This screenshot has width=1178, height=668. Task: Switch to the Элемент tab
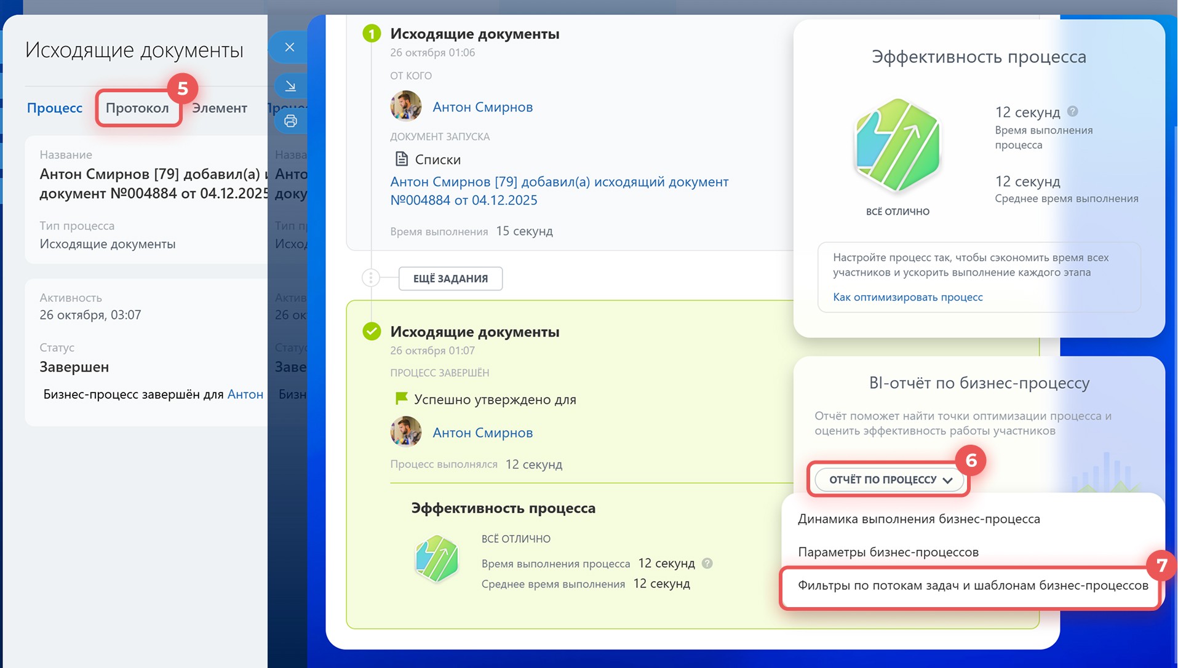point(220,108)
